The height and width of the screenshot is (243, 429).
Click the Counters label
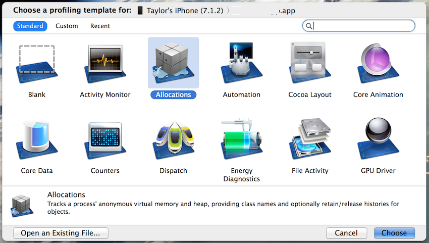(105, 171)
